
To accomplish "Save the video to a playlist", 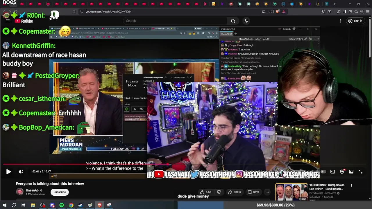I will click(253, 192).
